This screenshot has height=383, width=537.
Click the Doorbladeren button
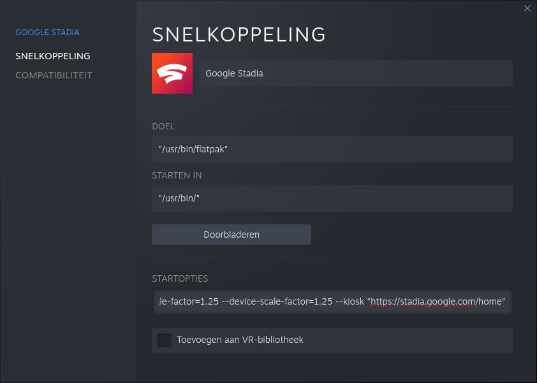pos(231,235)
